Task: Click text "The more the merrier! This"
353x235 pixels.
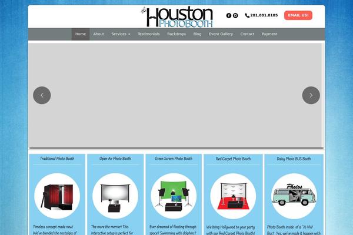Action: (110, 227)
